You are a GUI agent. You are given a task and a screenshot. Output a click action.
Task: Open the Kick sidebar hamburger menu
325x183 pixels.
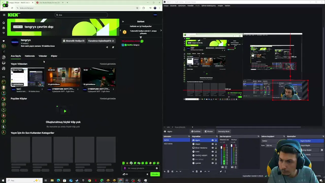tap(4, 15)
